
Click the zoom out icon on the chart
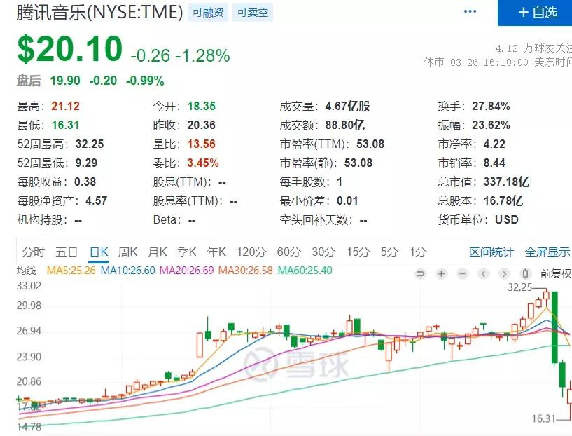[461, 273]
